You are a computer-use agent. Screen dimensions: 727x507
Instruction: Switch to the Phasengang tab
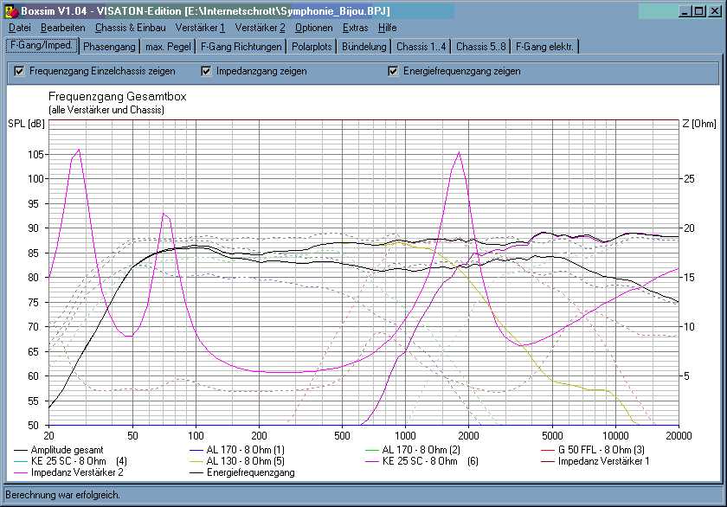(109, 47)
